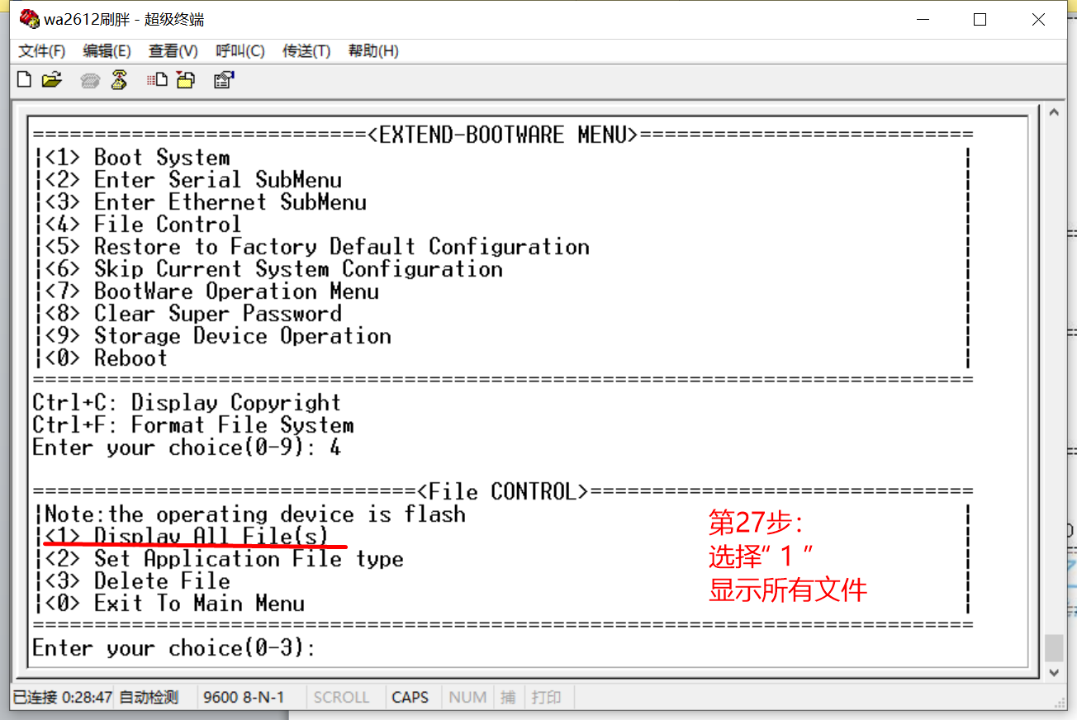This screenshot has height=720, width=1077.
Task: Maximize the HyperTerminal window
Action: (980, 20)
